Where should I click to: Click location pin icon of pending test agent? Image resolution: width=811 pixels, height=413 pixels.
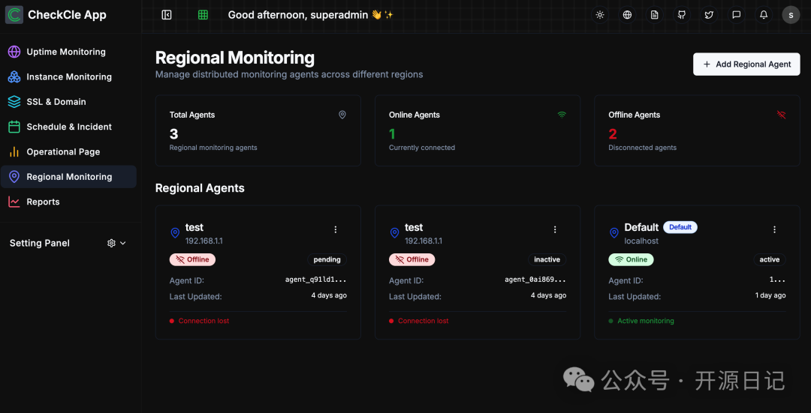tap(175, 233)
